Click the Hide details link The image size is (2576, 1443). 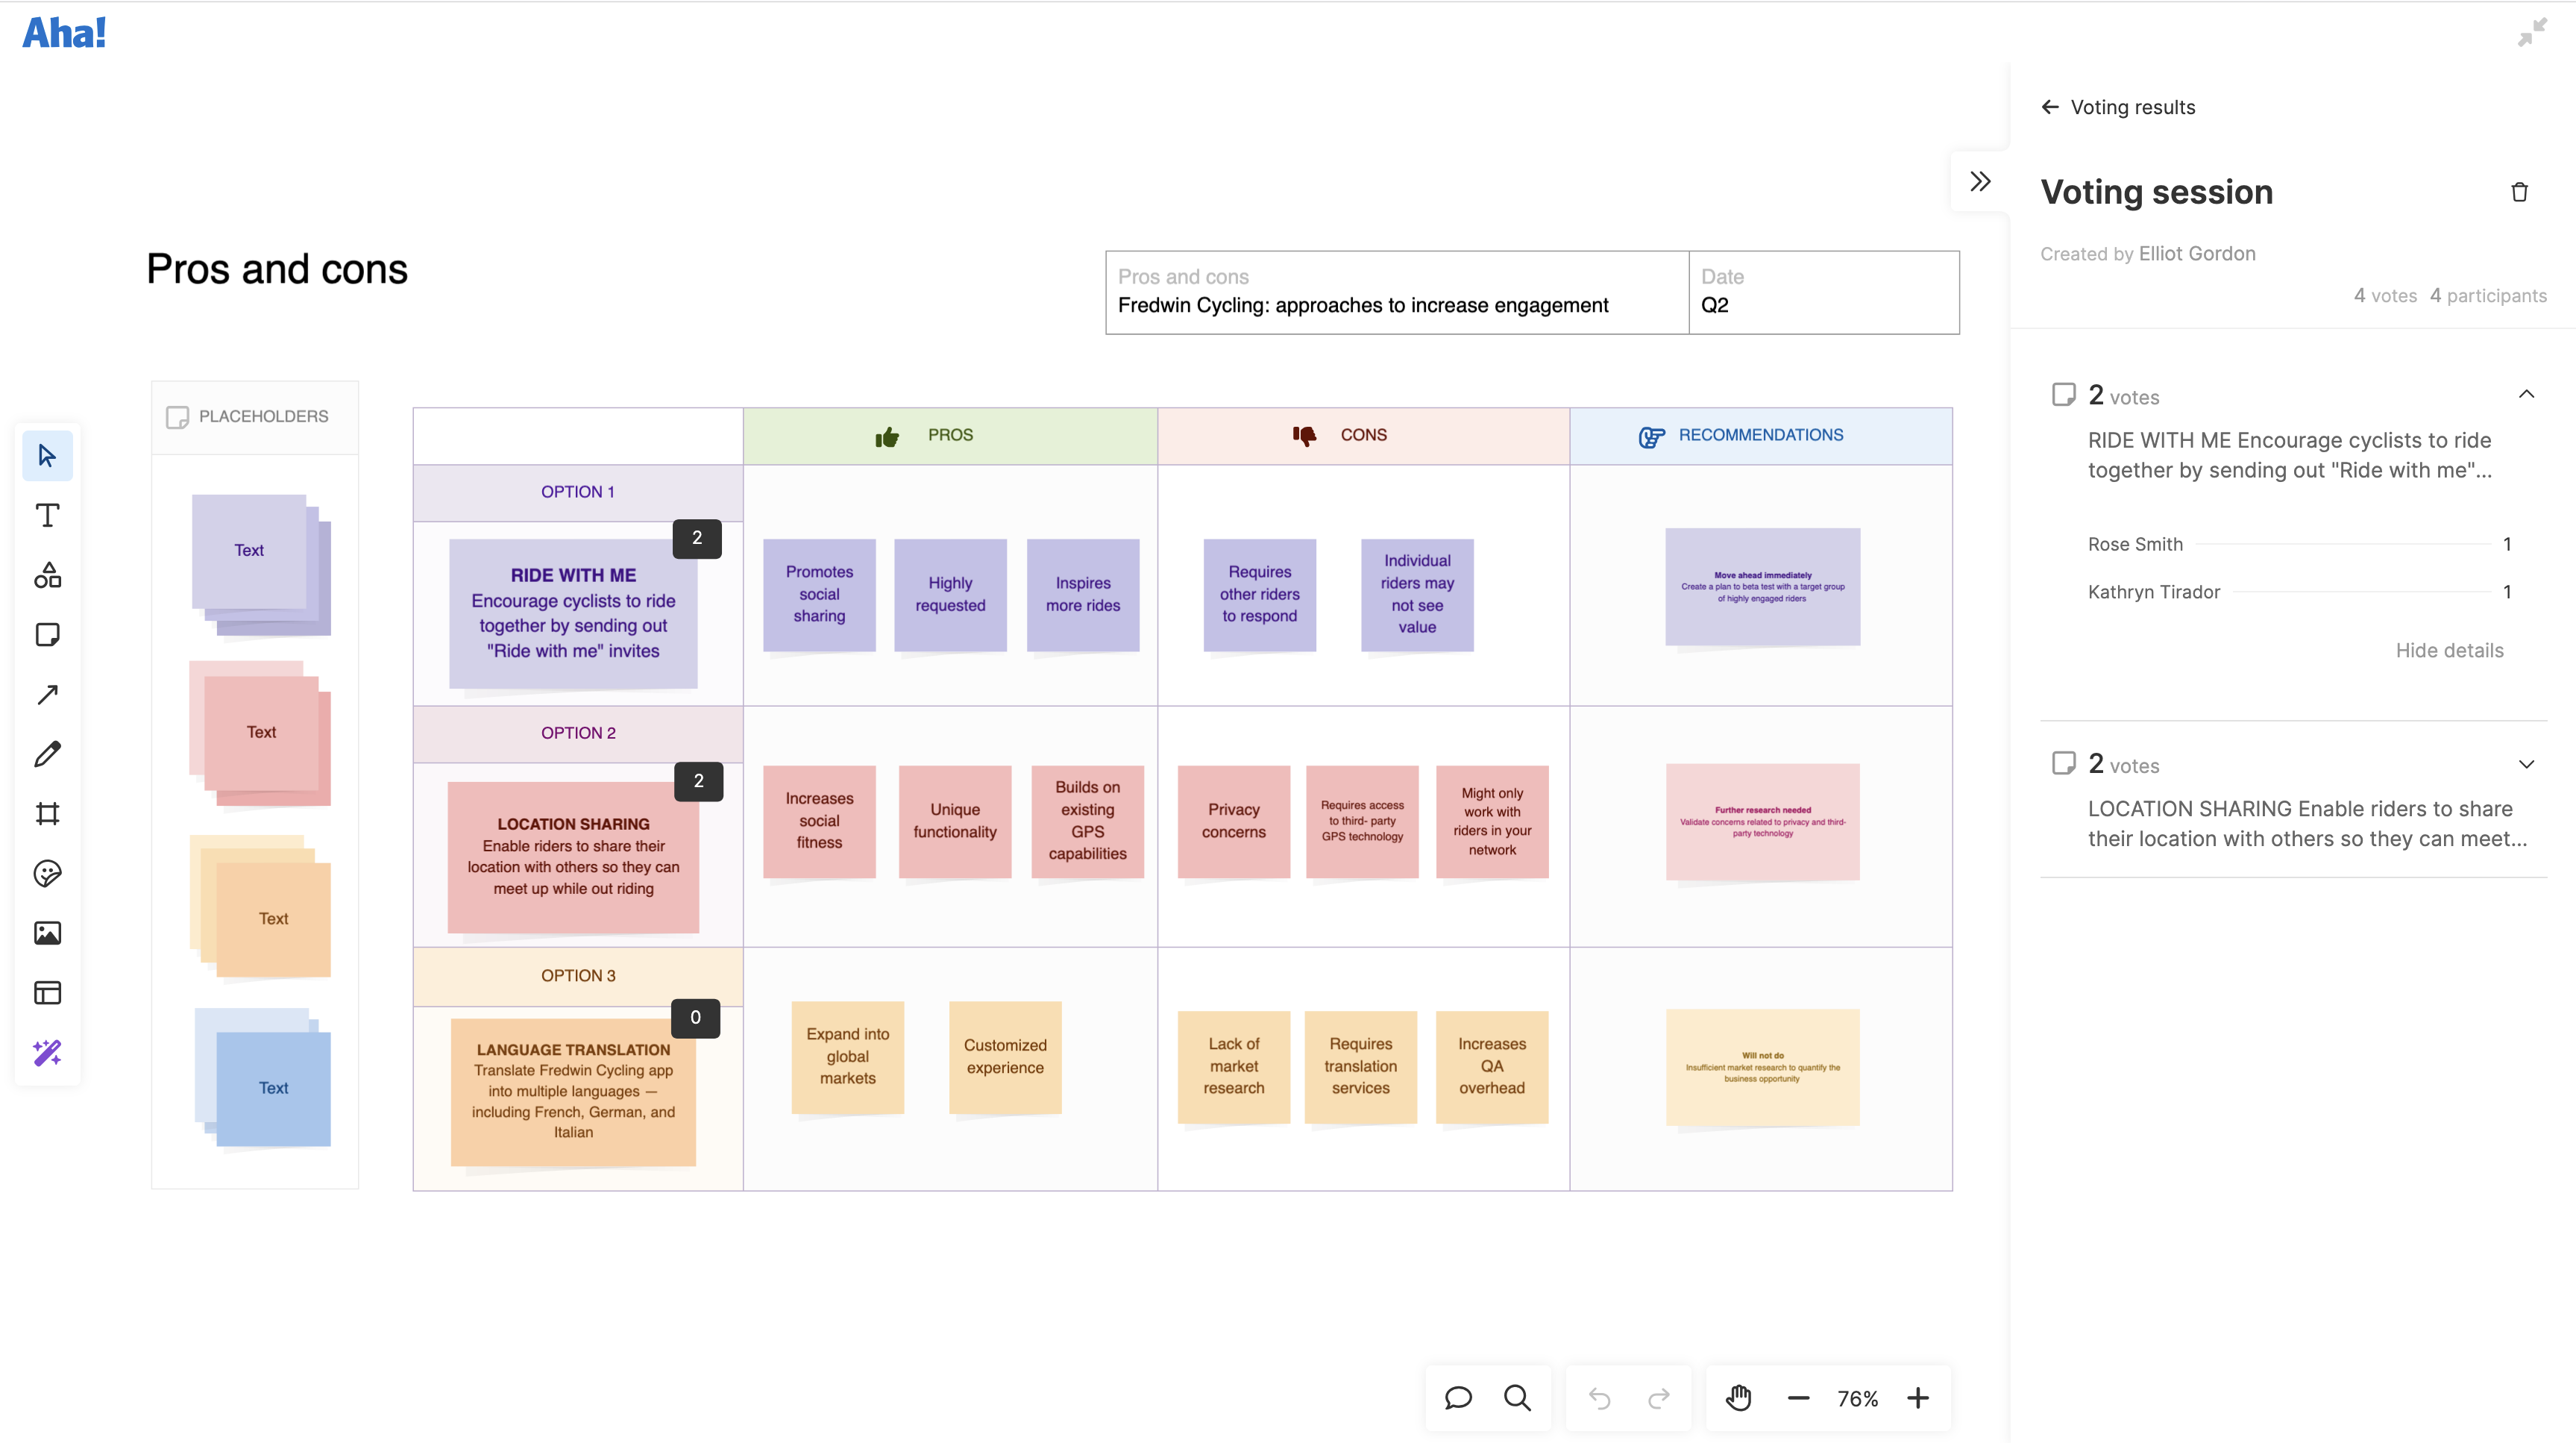(x=2448, y=651)
